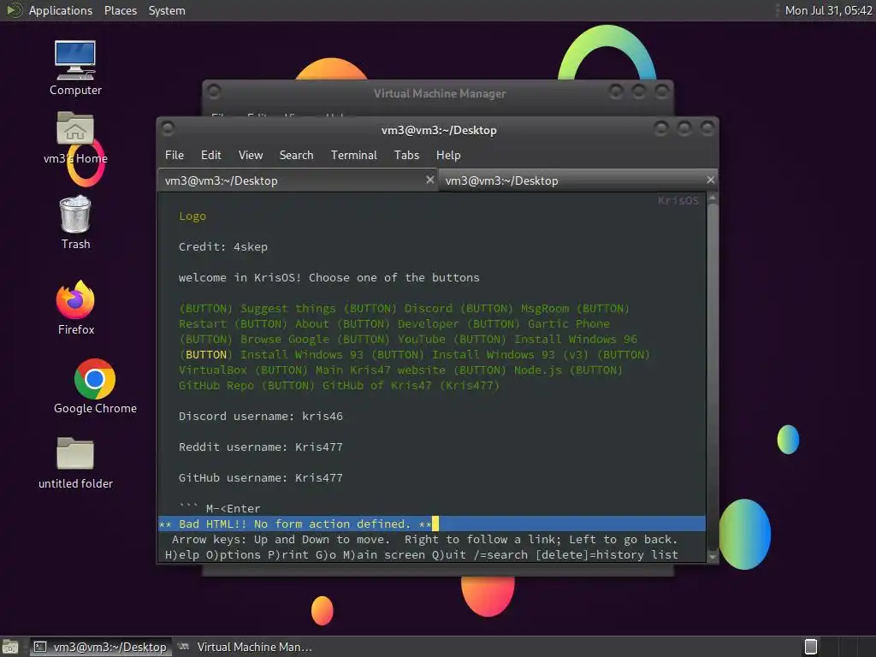Viewport: 876px width, 657px height.
Task: Click the Logo text in the terminal
Action: pos(192,216)
